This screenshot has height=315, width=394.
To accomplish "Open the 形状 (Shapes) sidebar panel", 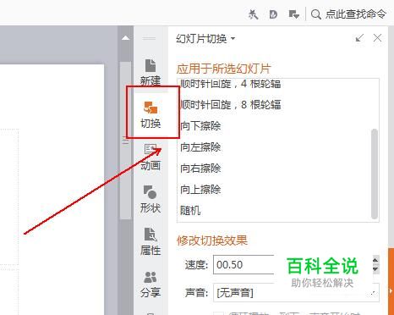I will (x=150, y=199).
